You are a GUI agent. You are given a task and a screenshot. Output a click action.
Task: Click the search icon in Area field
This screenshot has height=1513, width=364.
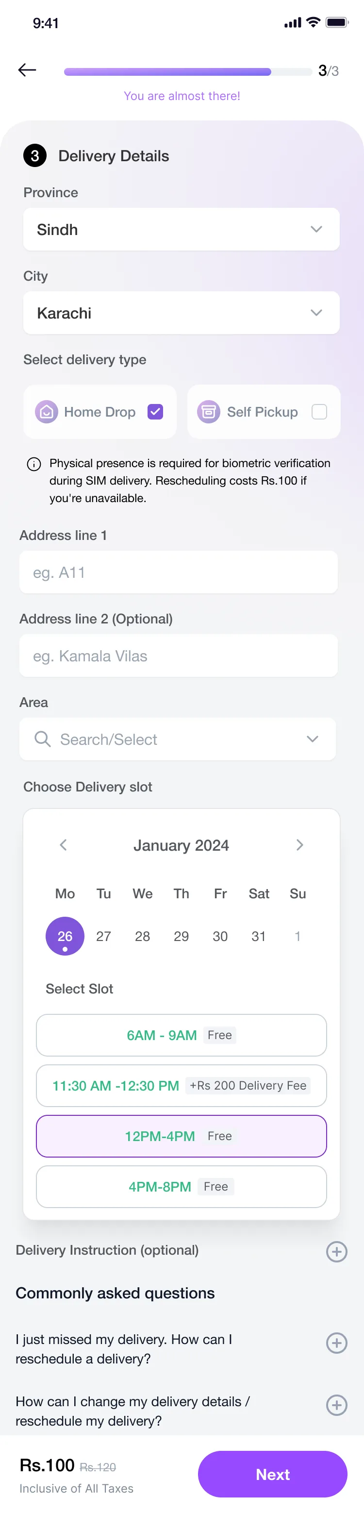42,739
